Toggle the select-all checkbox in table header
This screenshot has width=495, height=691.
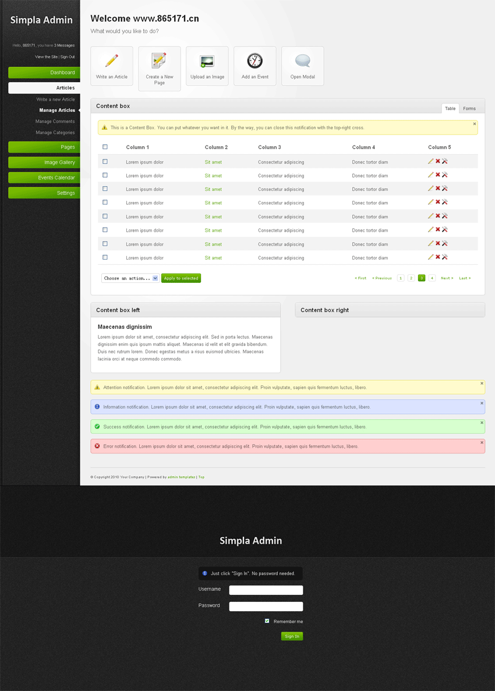(x=105, y=147)
